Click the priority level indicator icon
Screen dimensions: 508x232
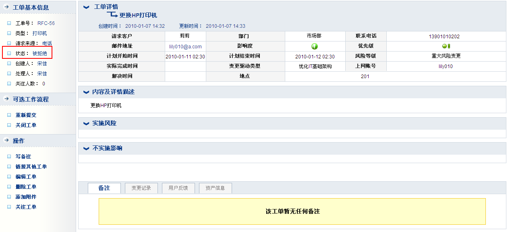446,46
